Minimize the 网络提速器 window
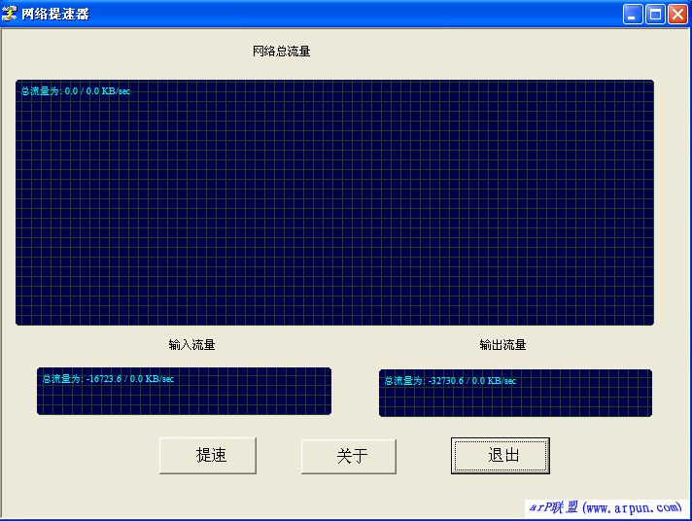Image resolution: width=692 pixels, height=521 pixels. coord(633,15)
